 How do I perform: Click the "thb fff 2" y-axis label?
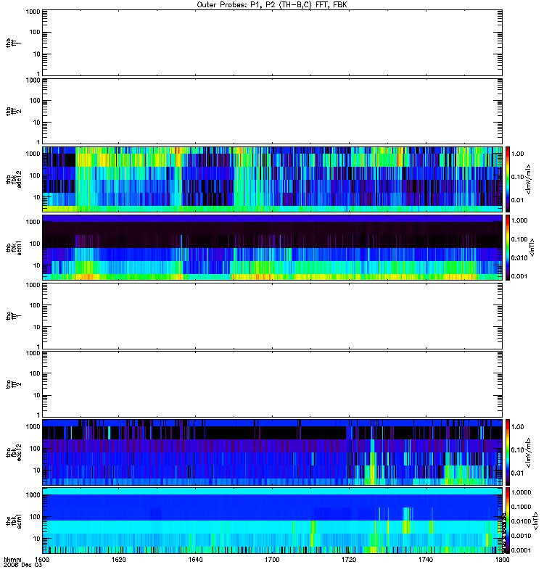(14, 112)
